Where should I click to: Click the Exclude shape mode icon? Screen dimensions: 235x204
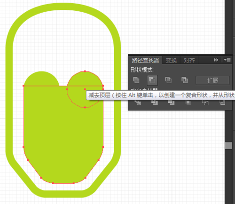coord(184,80)
